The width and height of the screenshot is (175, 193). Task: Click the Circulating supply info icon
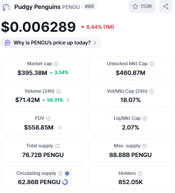click(60, 174)
